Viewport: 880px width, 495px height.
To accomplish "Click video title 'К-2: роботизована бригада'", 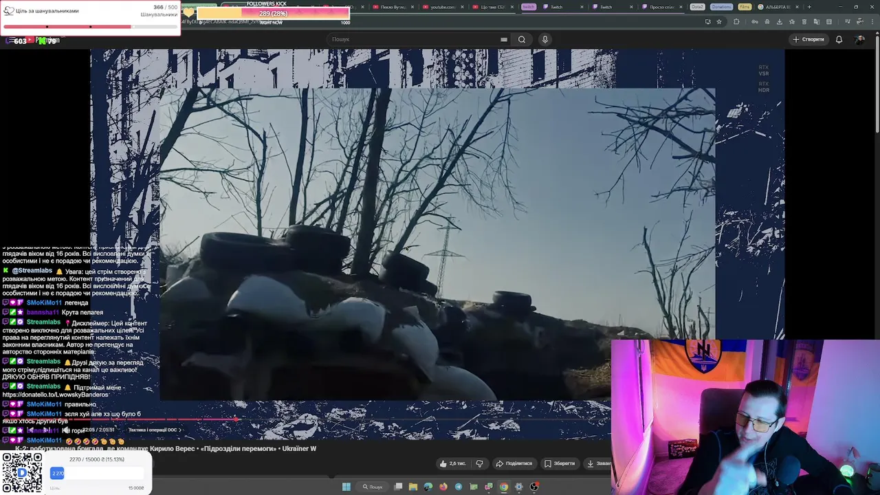I will tap(166, 448).
